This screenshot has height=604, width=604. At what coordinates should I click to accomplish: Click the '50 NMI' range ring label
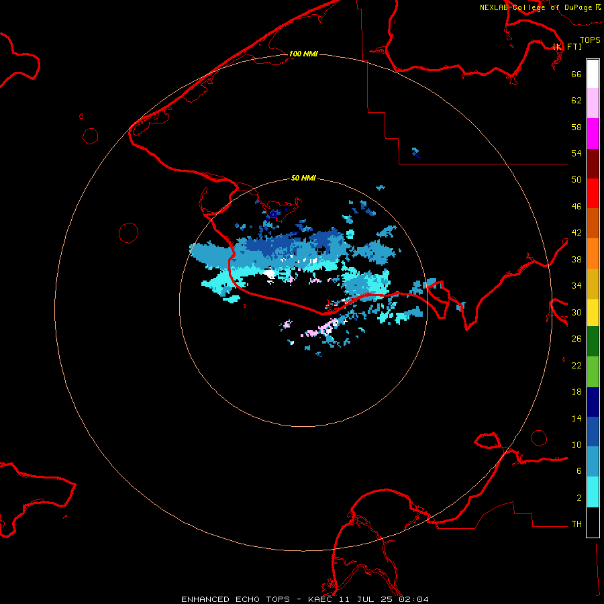coord(303,178)
